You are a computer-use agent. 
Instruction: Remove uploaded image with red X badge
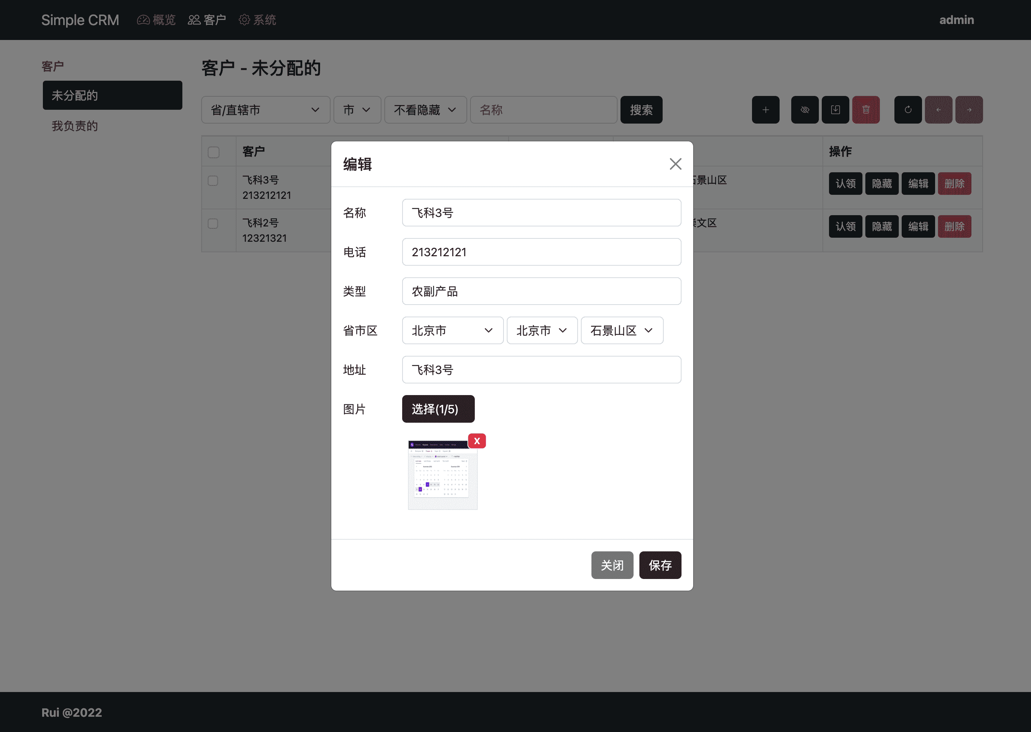477,441
